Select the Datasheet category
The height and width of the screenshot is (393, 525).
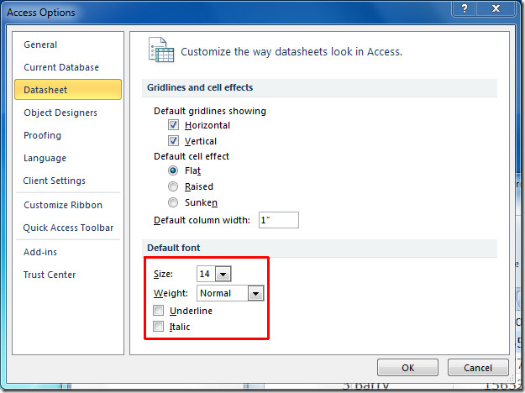tap(68, 90)
